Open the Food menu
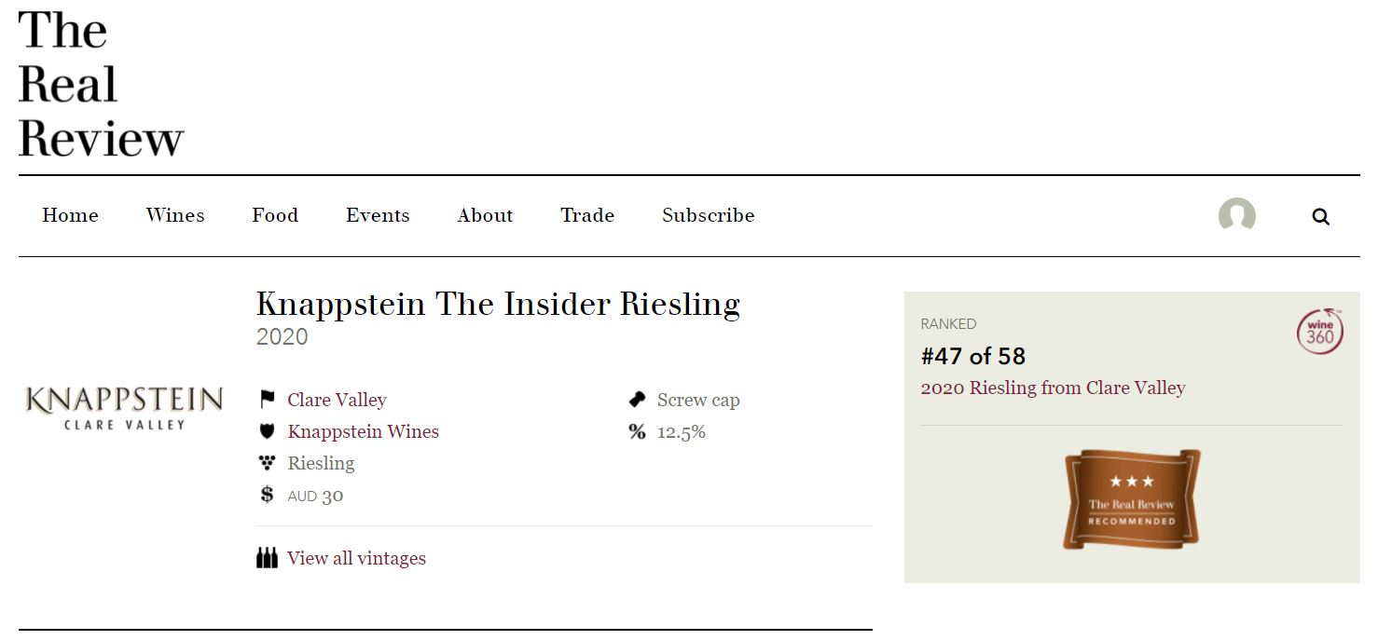This screenshot has width=1378, height=640. point(275,215)
